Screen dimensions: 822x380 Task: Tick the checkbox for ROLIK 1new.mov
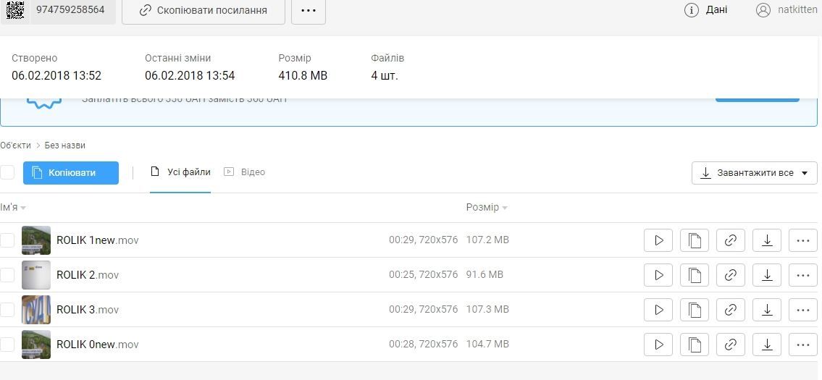coord(7,240)
